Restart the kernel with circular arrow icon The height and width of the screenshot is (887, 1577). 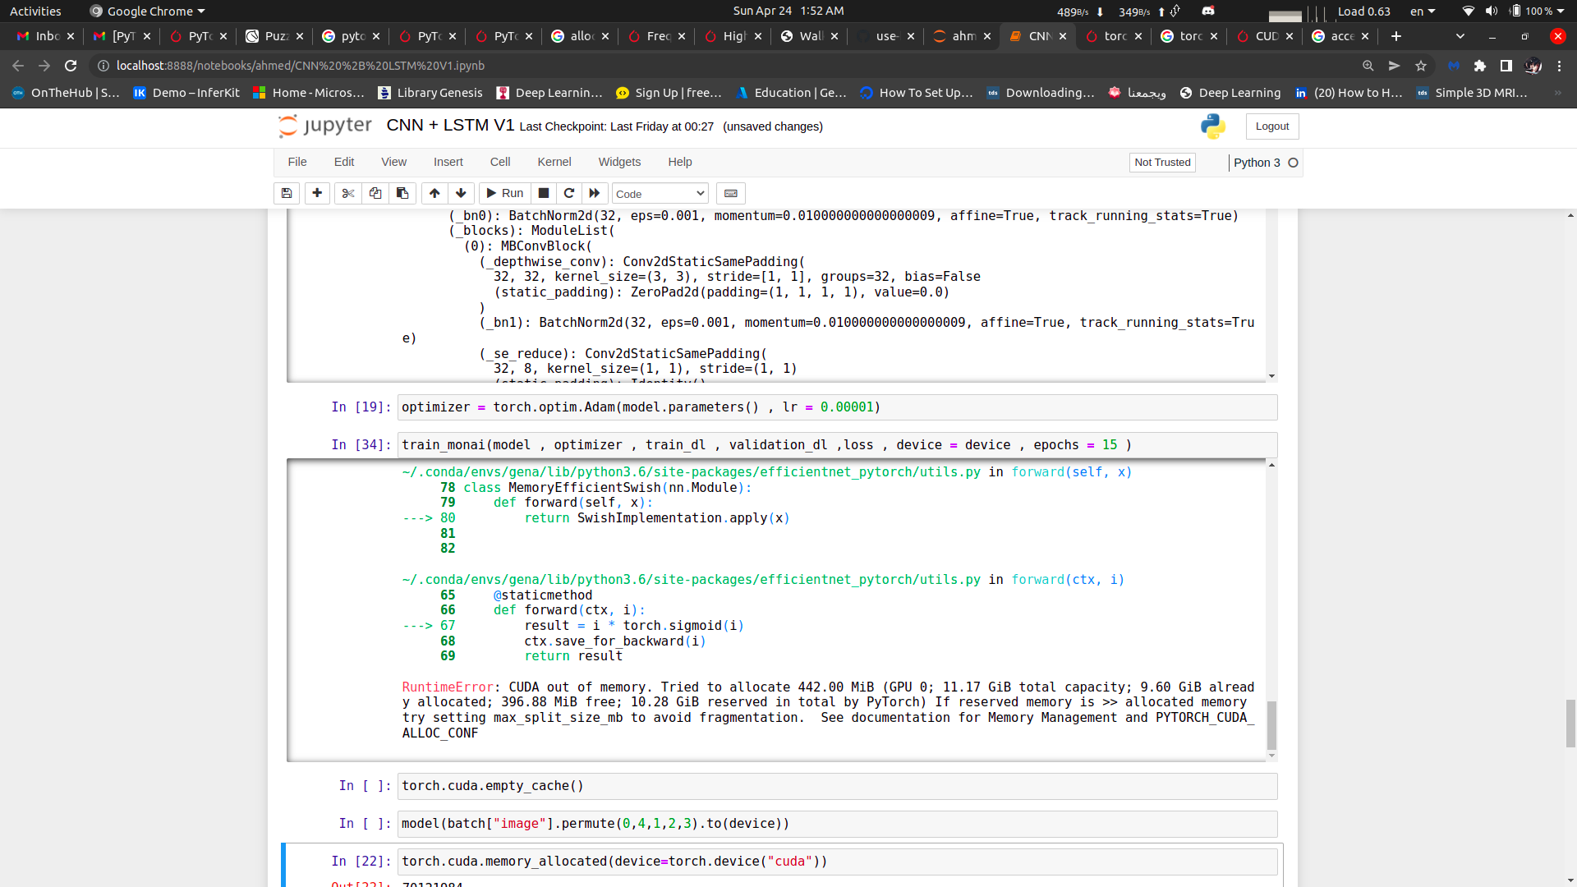coord(568,194)
